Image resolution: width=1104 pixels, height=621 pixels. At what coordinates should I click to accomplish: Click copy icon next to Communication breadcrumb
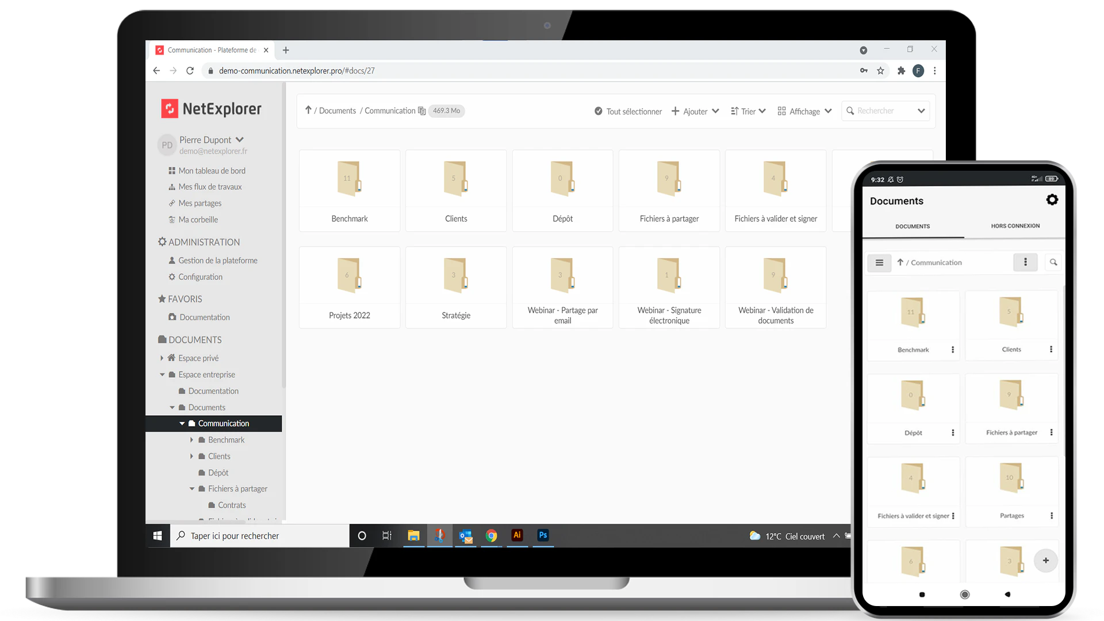422,111
